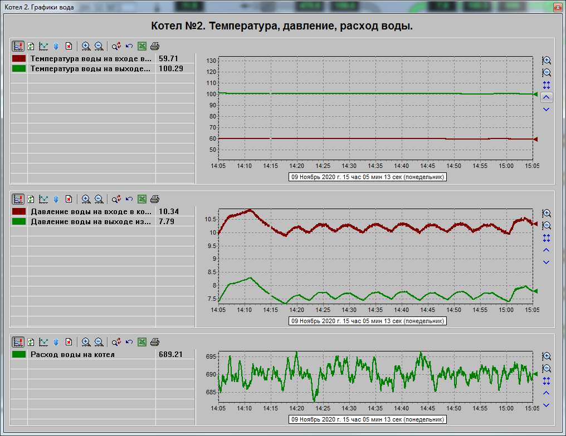Viewport: 566px width, 436px height.
Task: Zoom in horizontally using temperature toolbar magnifier plus
Action: pos(86,46)
